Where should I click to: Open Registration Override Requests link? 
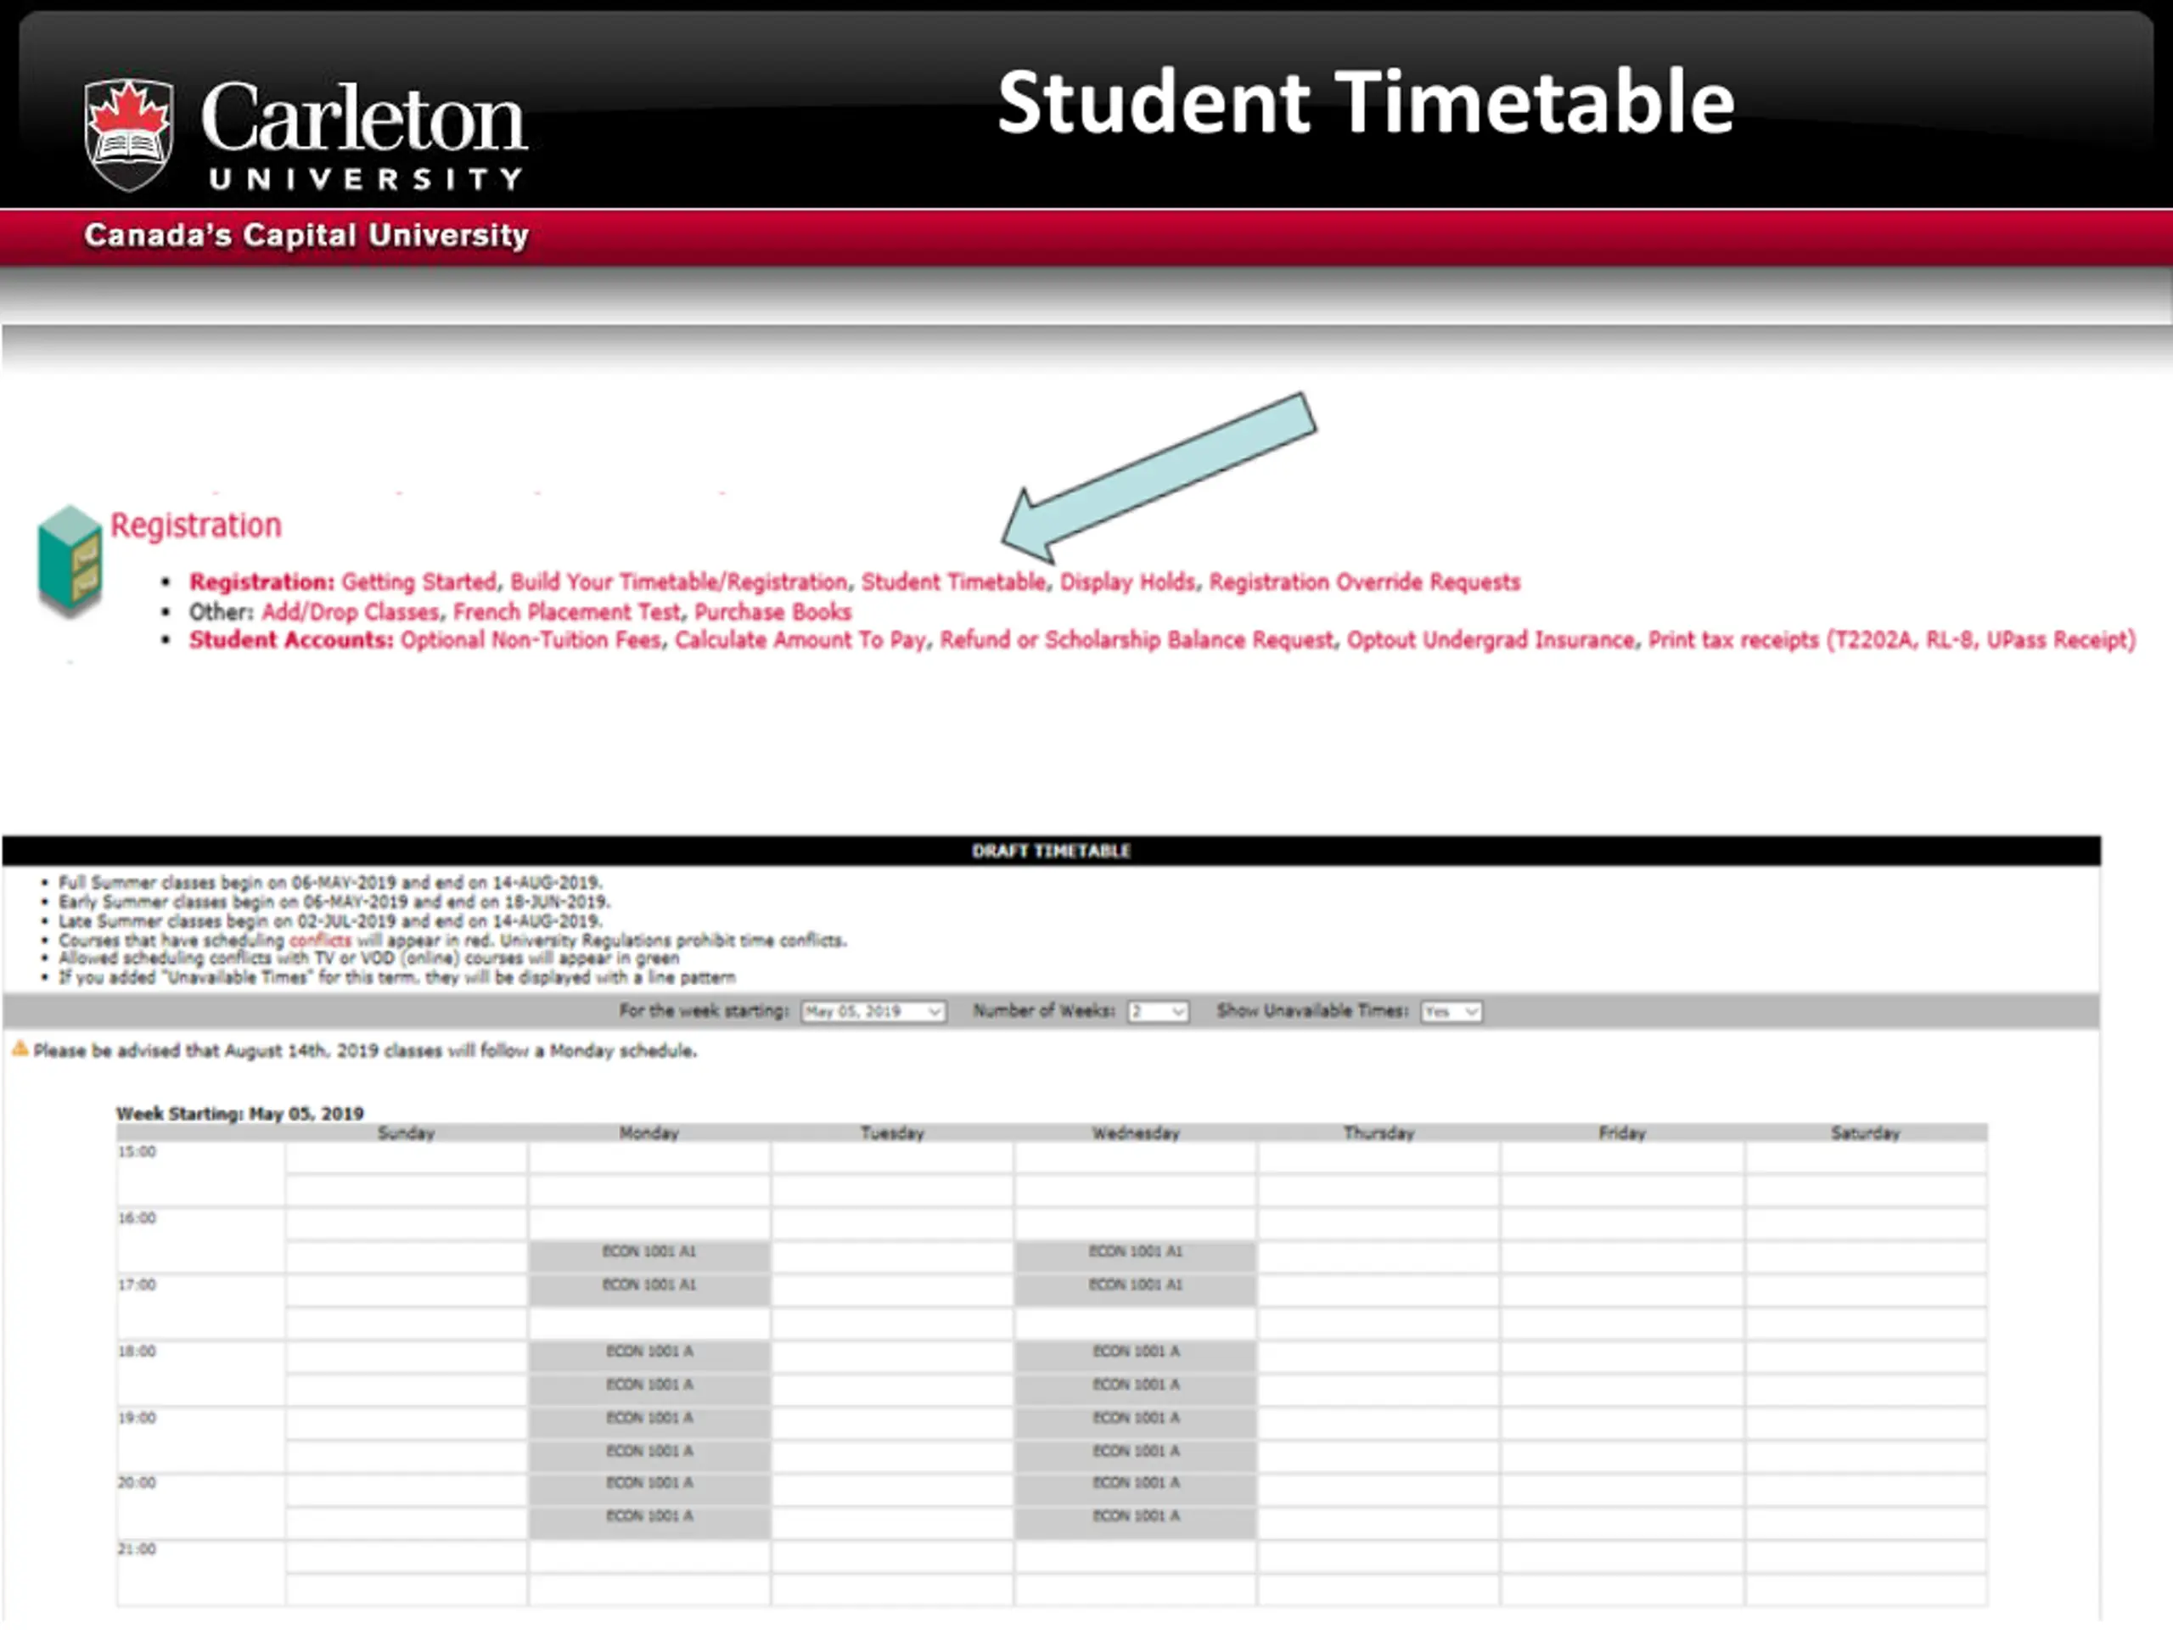click(1365, 582)
